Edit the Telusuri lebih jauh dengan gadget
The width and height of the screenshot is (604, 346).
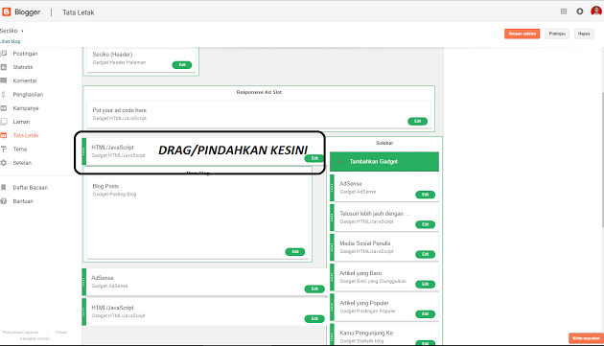426,224
